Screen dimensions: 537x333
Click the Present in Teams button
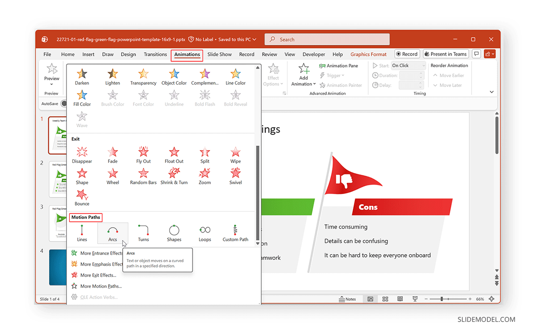[x=446, y=53]
